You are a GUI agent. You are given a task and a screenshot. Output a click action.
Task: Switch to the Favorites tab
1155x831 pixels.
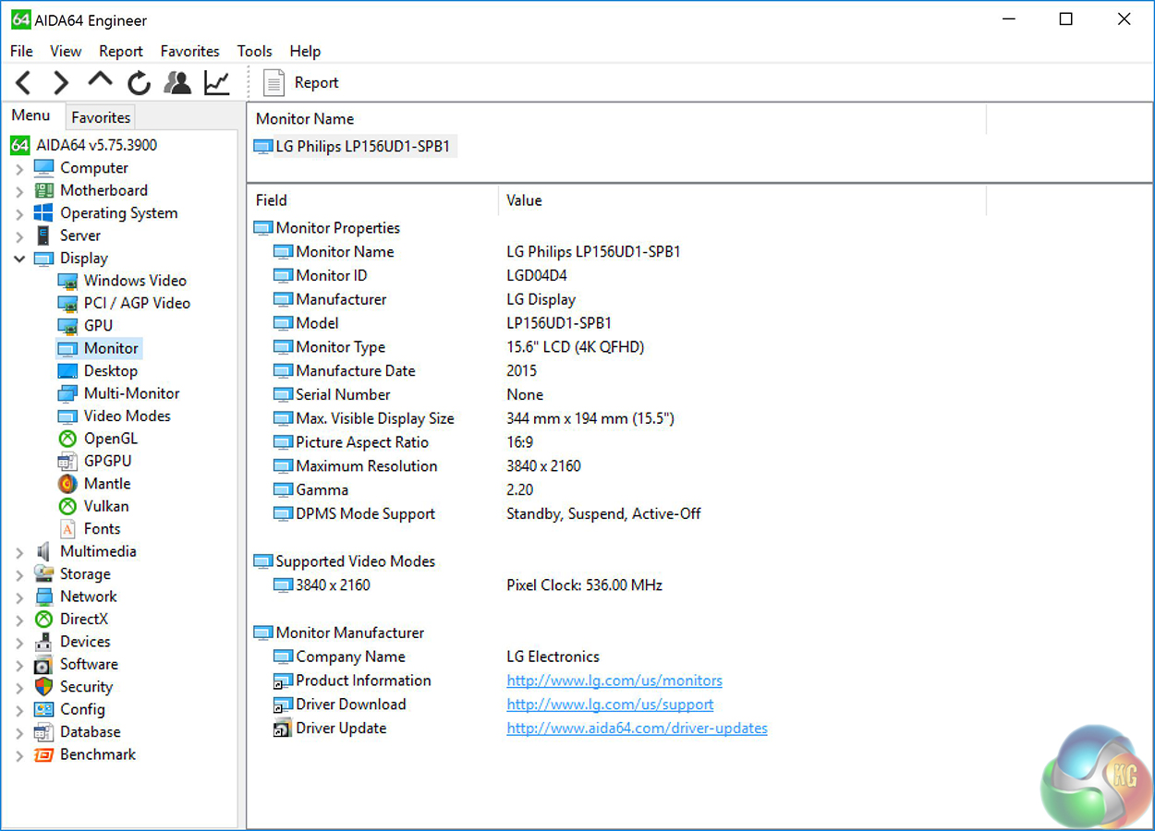tap(101, 117)
